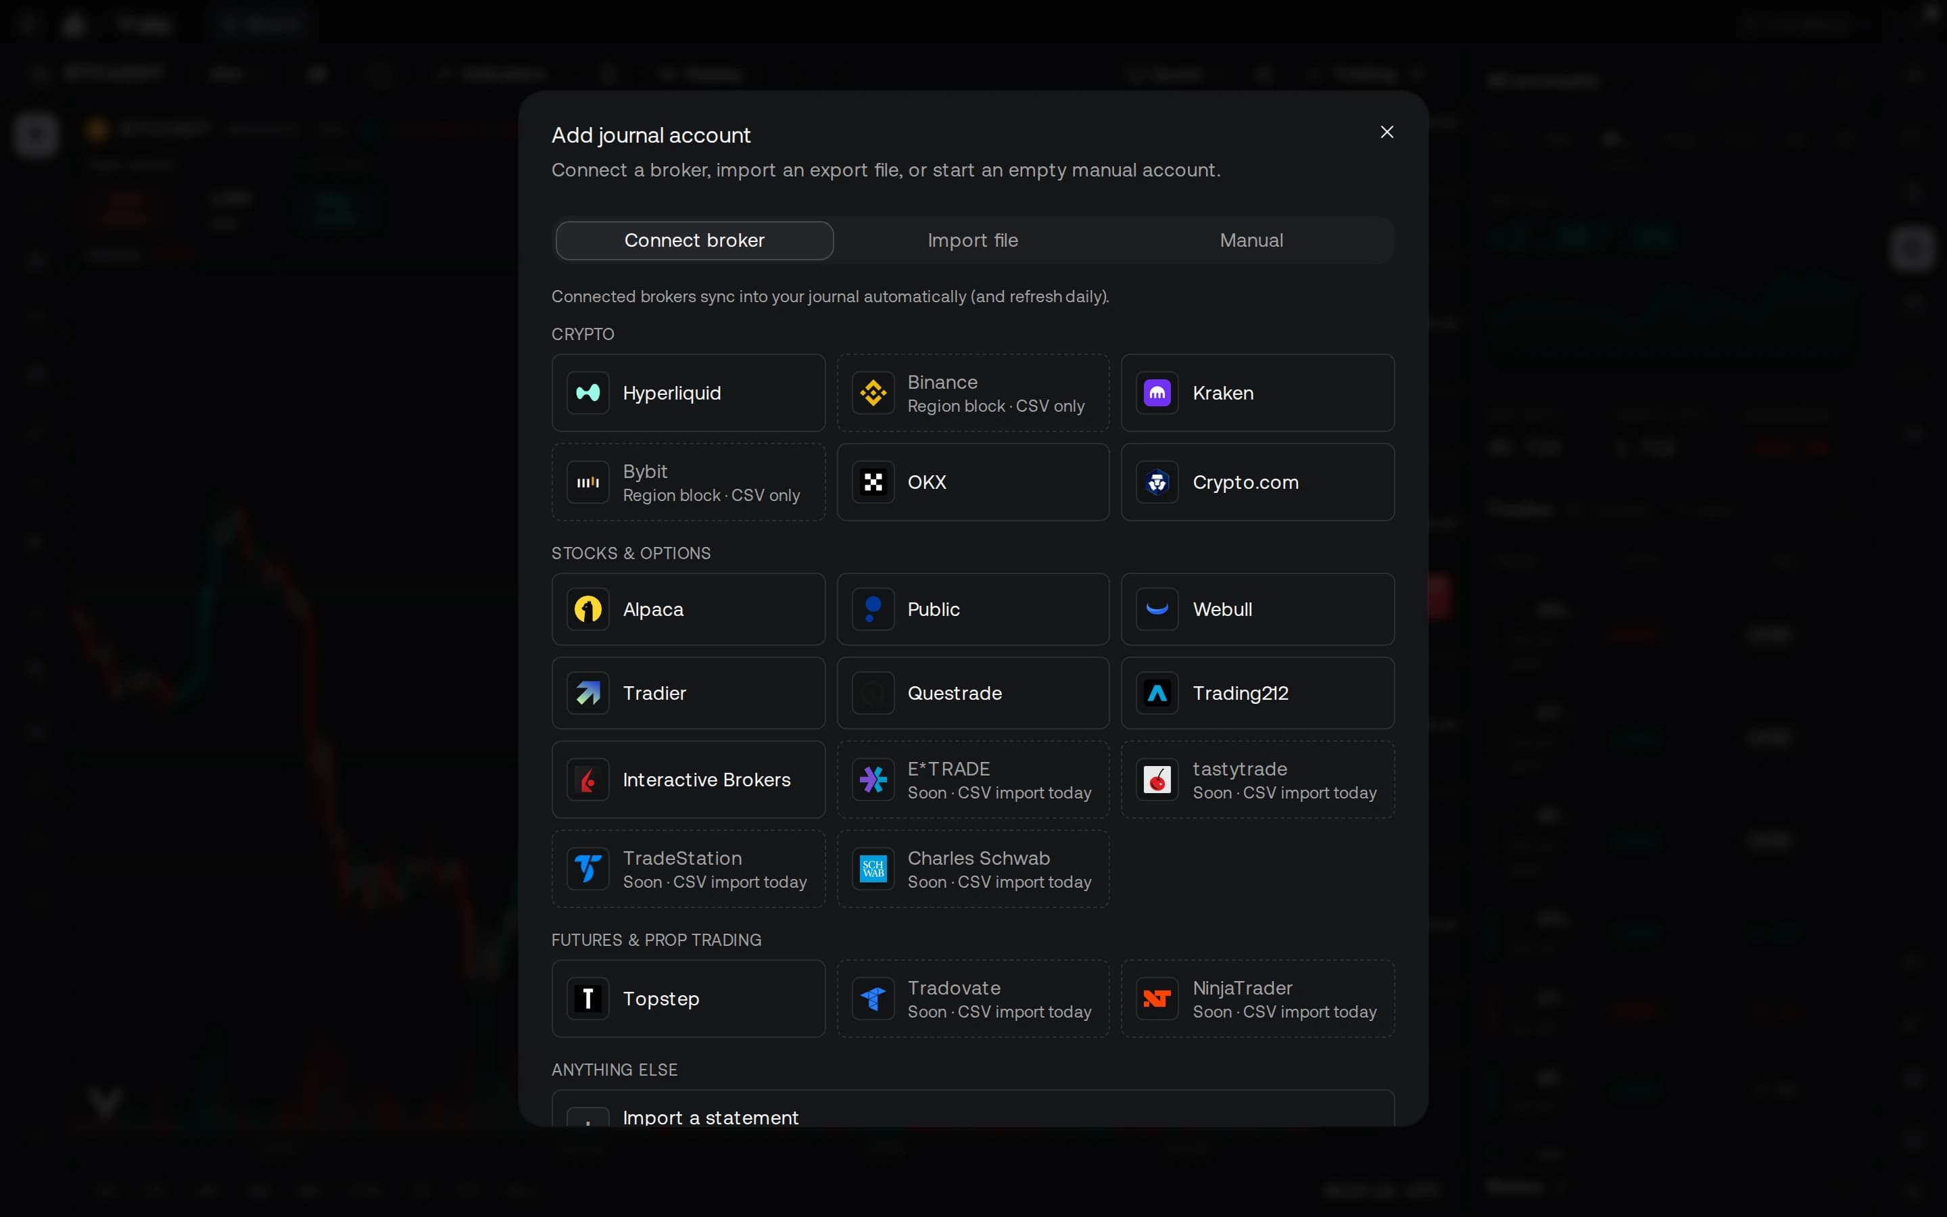The height and width of the screenshot is (1217, 1947).
Task: Click the Tradier arrow logo icon
Action: pos(587,693)
